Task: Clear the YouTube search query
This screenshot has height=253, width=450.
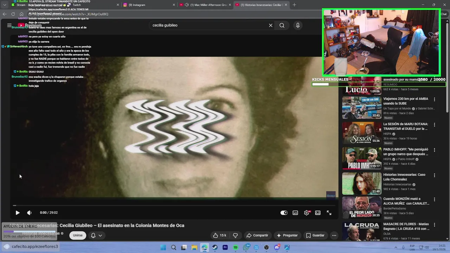Action: pos(271,25)
